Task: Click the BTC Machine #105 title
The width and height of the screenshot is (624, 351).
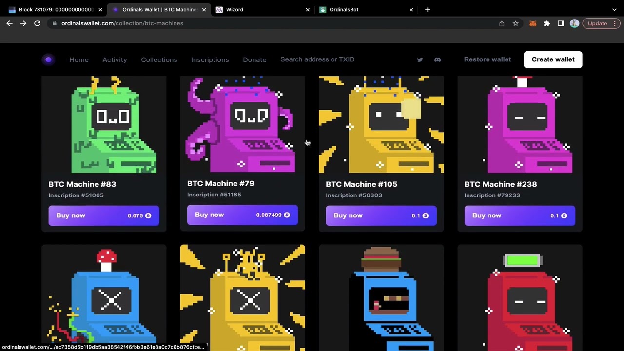Action: [361, 184]
